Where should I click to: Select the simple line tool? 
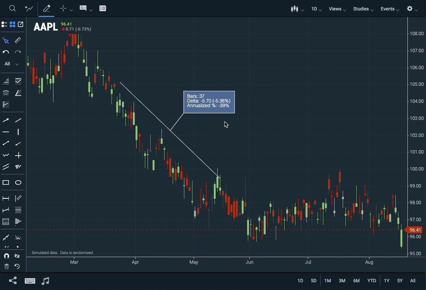[x=18, y=120]
